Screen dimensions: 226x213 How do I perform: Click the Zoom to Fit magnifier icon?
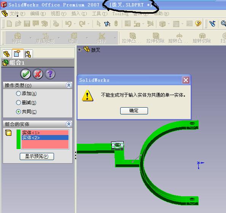223,24
